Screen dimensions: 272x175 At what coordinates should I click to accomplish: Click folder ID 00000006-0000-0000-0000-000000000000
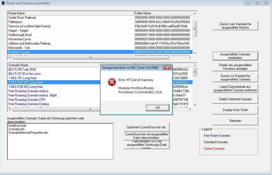pyautogui.click(x=162, y=18)
